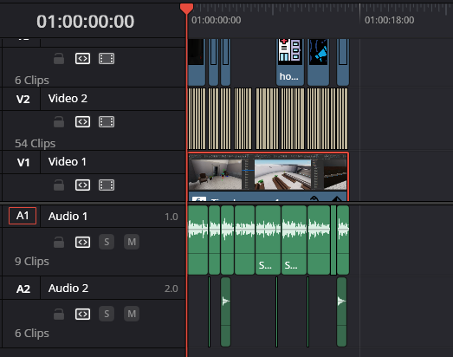Click the Audio 2 track name

[68, 289]
